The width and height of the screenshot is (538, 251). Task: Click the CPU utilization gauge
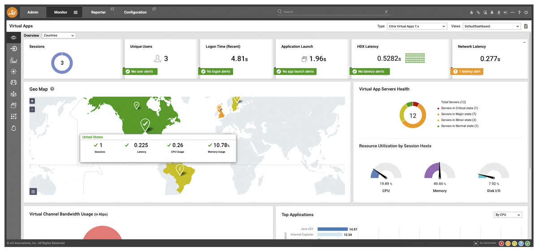386,172
